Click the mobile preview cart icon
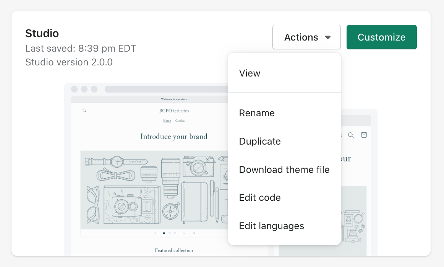Viewport: 444px width, 267px height. point(364,135)
